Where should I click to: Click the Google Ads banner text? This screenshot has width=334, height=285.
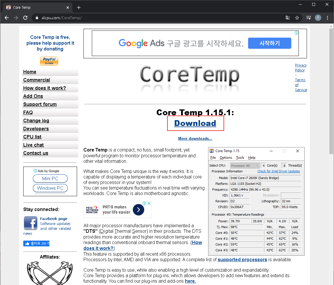click(x=181, y=43)
